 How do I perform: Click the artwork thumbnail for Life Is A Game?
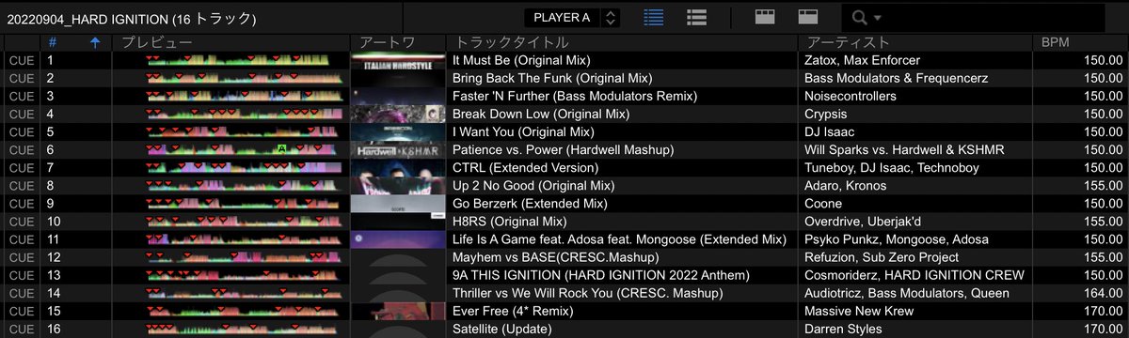pyautogui.click(x=398, y=239)
